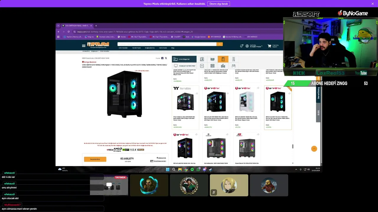378x212 pixels.
Task: Click share arrow on GameBooster card
Action: coord(227,135)
